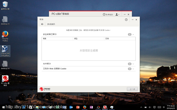This screenshot has width=177, height=110.
Task: Click the volume icon in system tray
Action: click(150, 107)
